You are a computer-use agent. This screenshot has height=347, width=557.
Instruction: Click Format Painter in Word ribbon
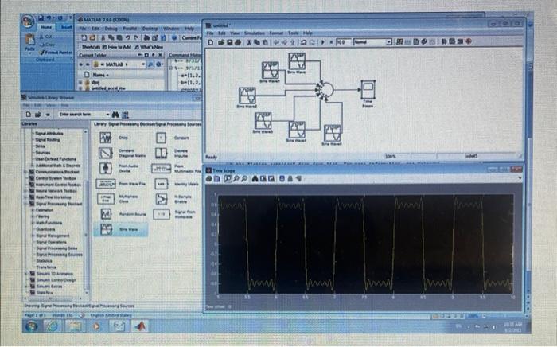56,53
